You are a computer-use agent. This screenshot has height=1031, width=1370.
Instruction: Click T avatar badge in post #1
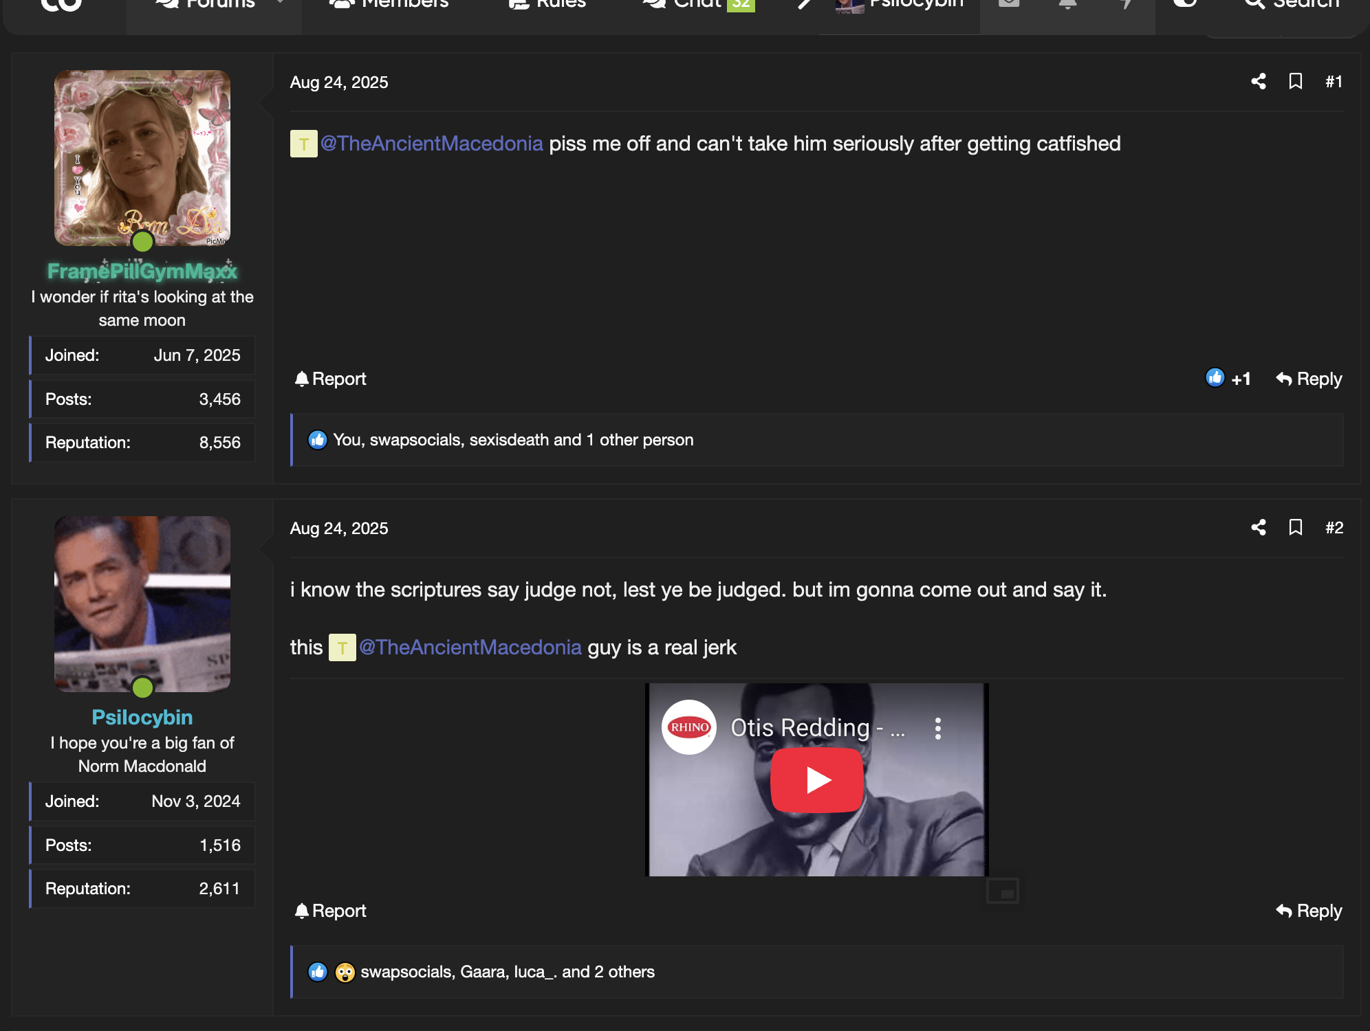tap(303, 144)
